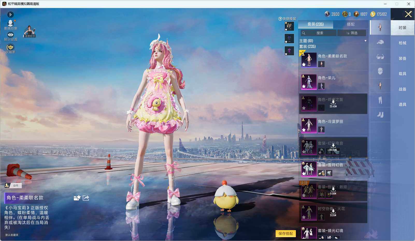Screen dimensions: 415x241
Task: Click the 搜索 search field
Action: [x=318, y=33]
